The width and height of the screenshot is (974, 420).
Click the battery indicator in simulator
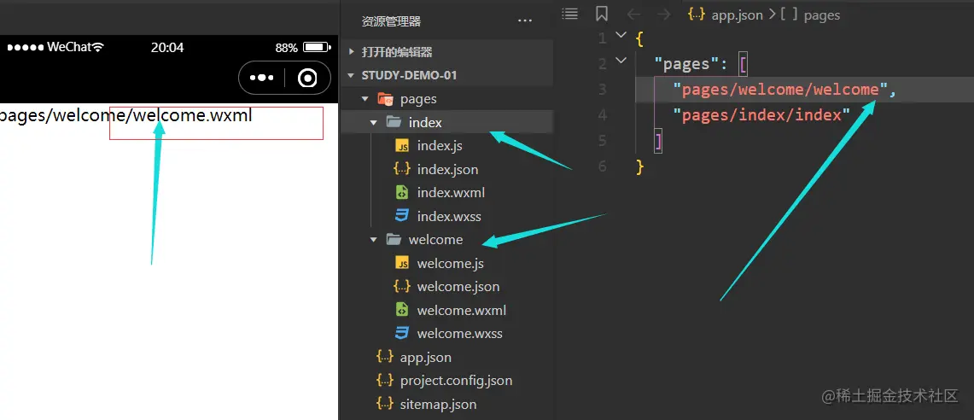tap(318, 47)
